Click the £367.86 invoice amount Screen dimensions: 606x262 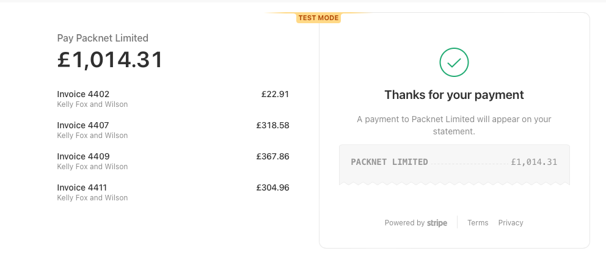coord(273,156)
